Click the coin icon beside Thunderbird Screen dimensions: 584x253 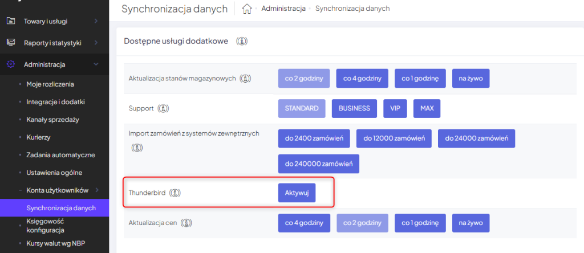176,193
